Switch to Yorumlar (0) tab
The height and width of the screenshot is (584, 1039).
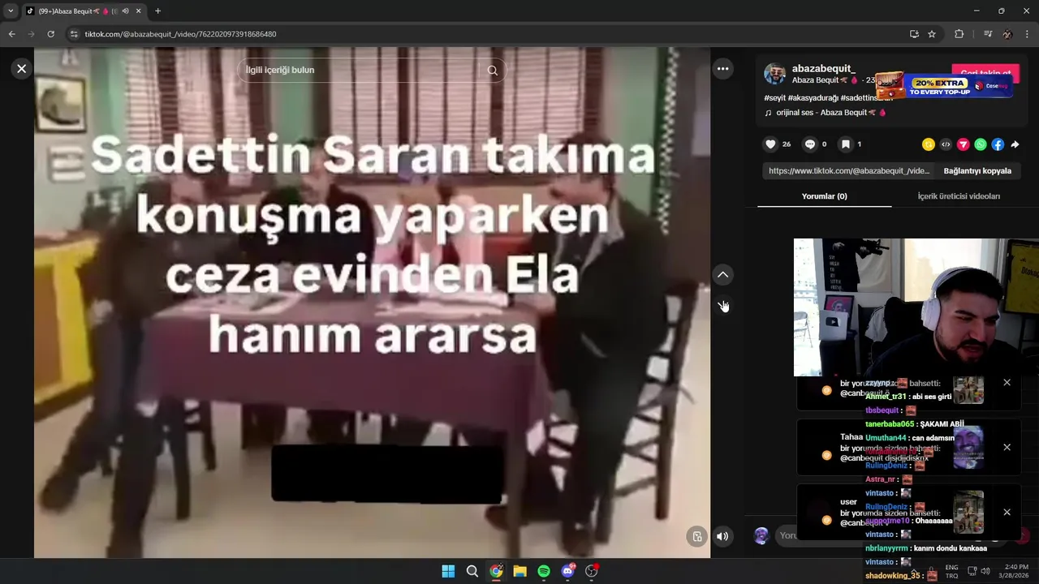tap(824, 196)
